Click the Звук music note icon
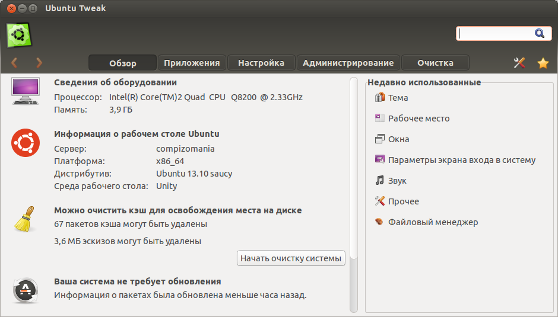Screen dimensions: 558x317 pos(380,180)
